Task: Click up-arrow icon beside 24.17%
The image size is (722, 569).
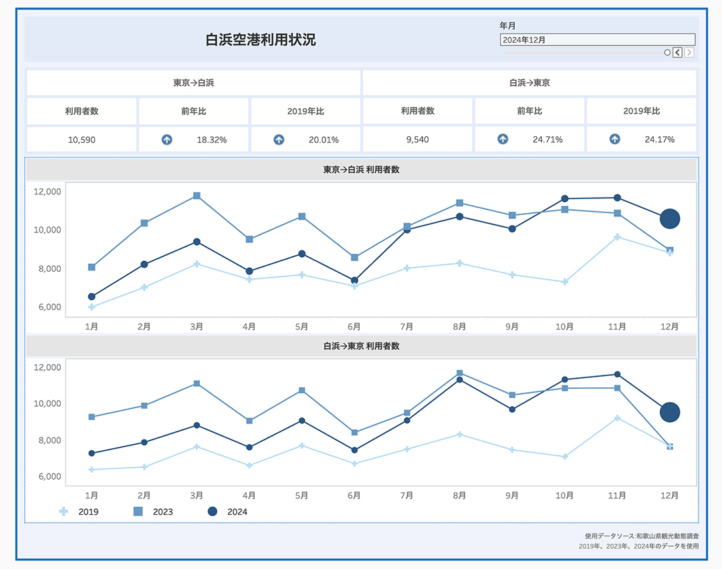Action: (615, 140)
